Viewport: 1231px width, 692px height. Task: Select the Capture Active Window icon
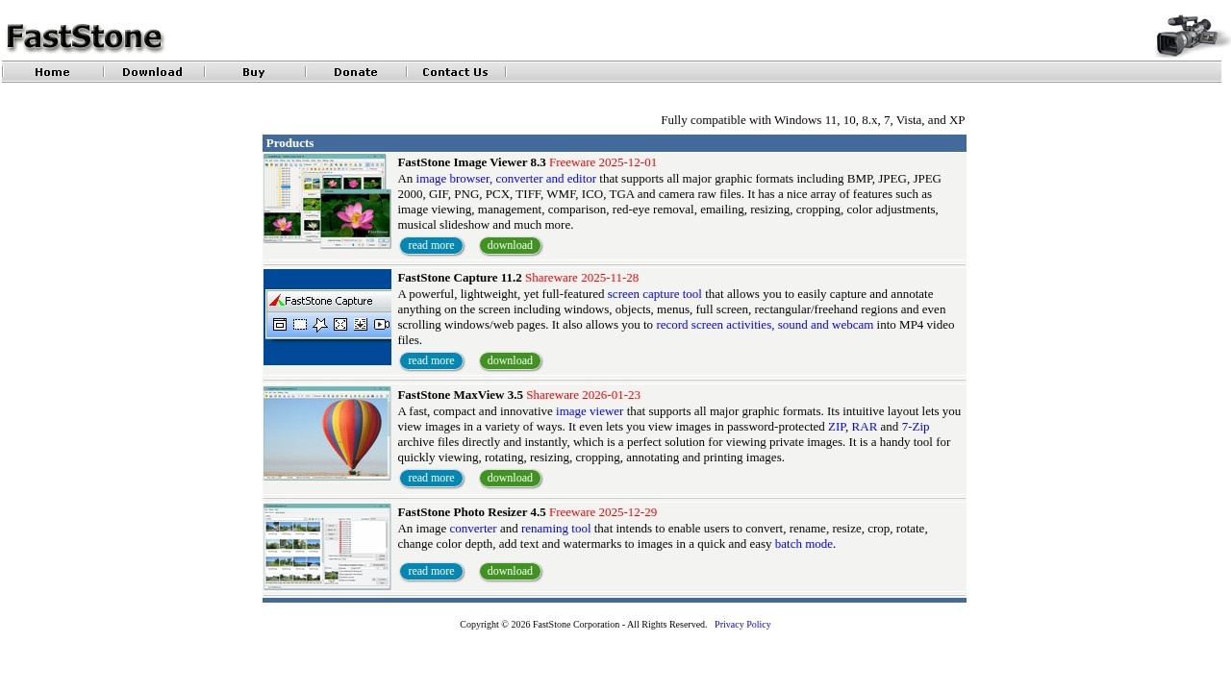pos(280,324)
